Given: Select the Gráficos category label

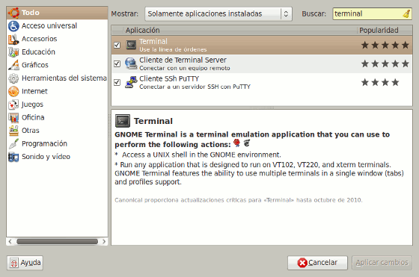Looking at the screenshot, I should pos(35,65).
